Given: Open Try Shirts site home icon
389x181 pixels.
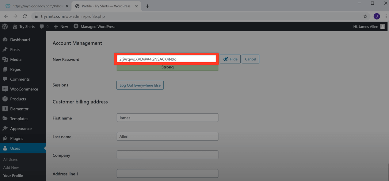Looking at the screenshot, I should click(15, 27).
